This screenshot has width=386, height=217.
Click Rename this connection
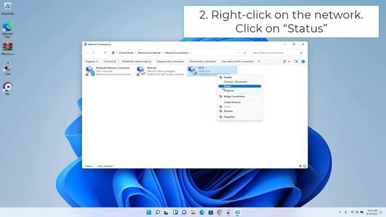tap(203, 61)
